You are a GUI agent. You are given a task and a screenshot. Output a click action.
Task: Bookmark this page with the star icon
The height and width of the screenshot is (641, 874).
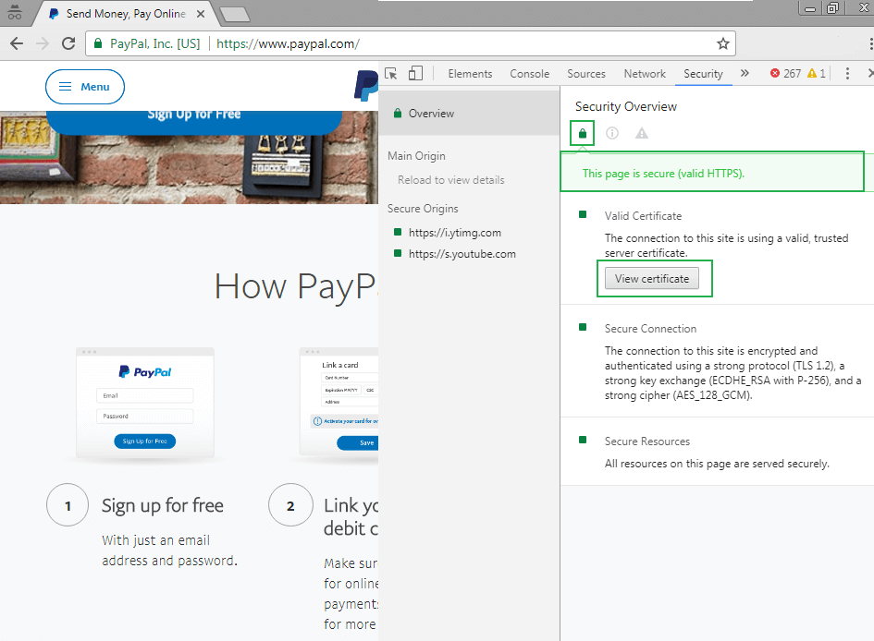coord(723,43)
